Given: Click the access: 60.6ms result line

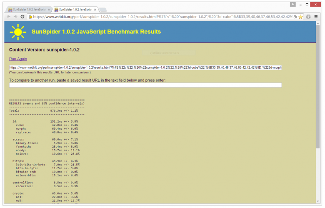Looking at the screenshot, I should tap(45, 140).
